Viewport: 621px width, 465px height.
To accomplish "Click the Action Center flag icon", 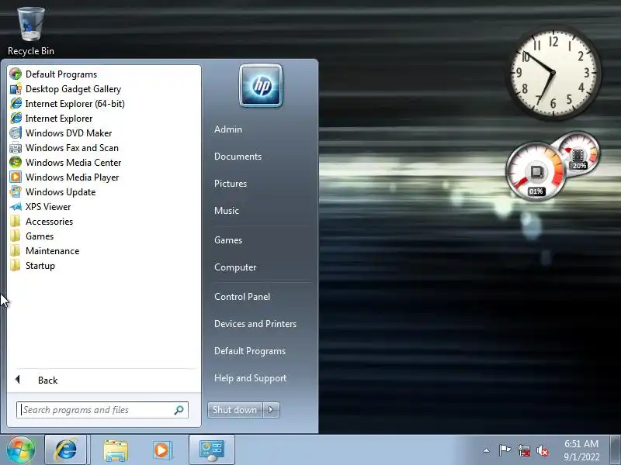I will pyautogui.click(x=505, y=450).
